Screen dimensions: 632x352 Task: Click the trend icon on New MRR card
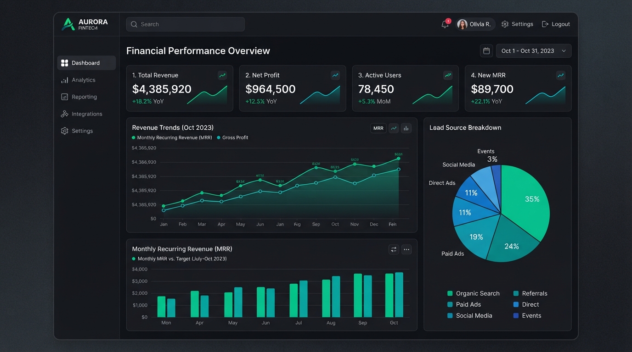[x=560, y=75]
